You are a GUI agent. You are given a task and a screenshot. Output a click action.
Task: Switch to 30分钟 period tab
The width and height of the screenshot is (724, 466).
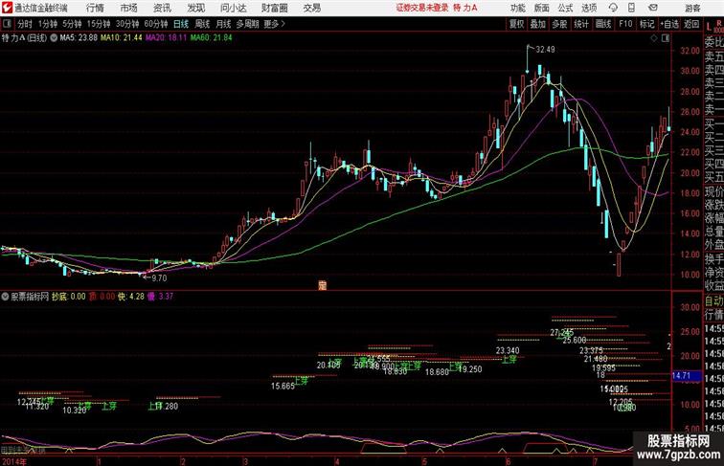pyautogui.click(x=127, y=24)
